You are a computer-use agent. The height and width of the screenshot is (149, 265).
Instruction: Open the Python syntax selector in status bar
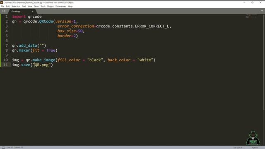coord(255,147)
